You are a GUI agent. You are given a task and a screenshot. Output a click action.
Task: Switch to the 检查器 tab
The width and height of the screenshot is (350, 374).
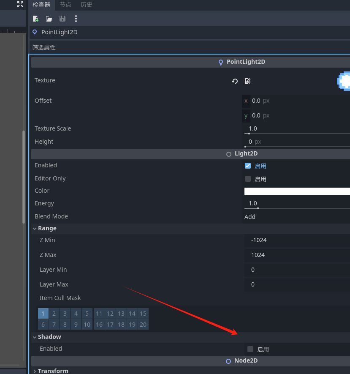(x=41, y=5)
